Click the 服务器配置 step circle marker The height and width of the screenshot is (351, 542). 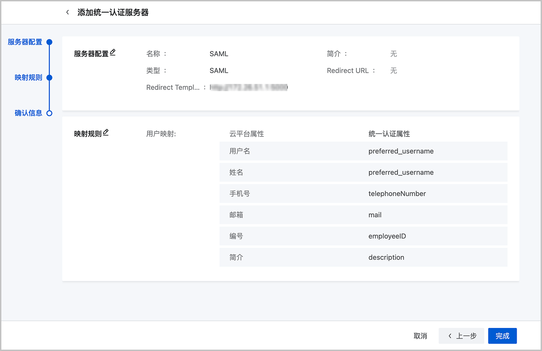pyautogui.click(x=50, y=42)
